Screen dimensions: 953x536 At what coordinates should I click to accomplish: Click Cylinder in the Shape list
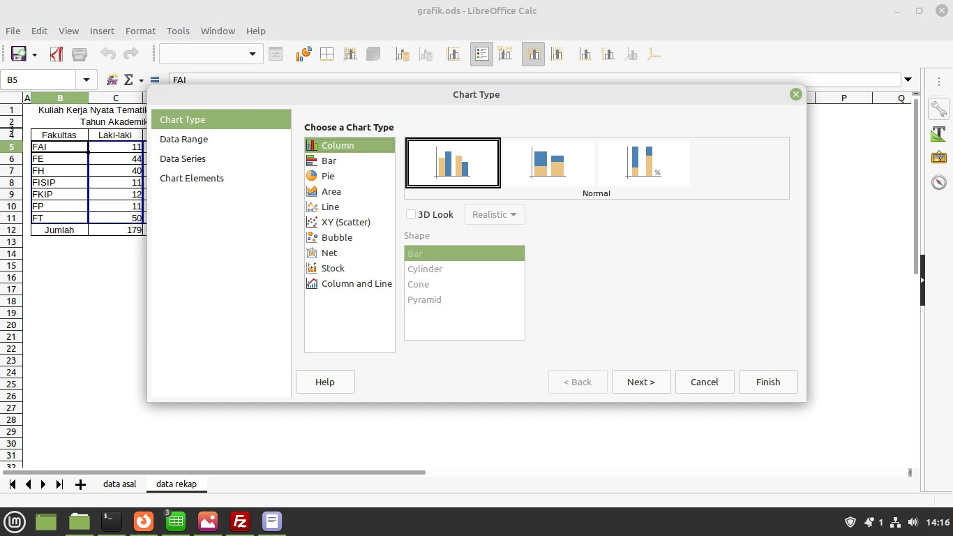coord(464,269)
